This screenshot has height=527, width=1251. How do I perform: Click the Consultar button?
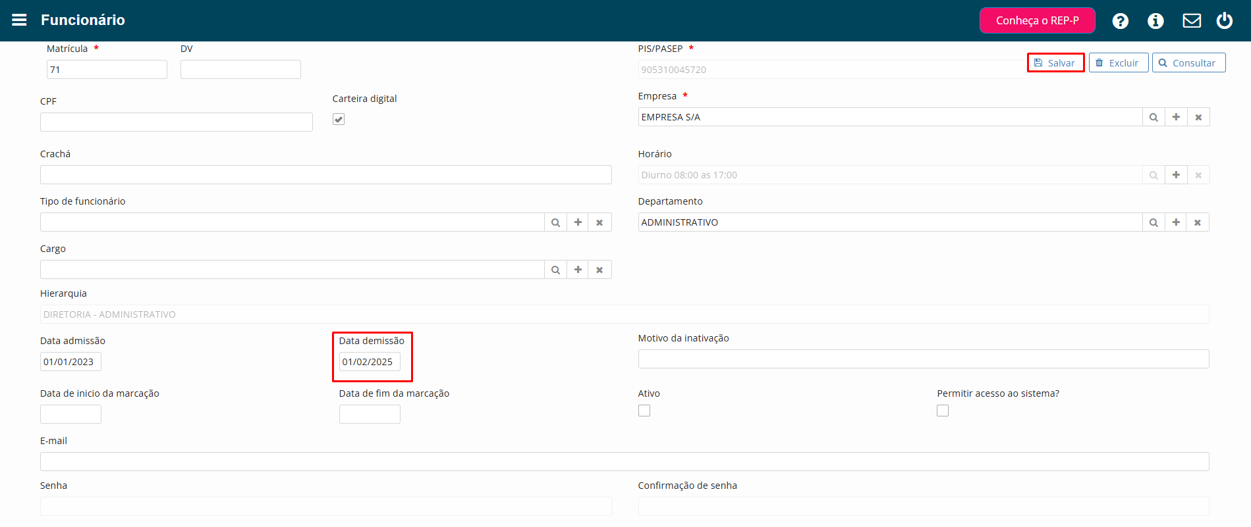coord(1188,63)
